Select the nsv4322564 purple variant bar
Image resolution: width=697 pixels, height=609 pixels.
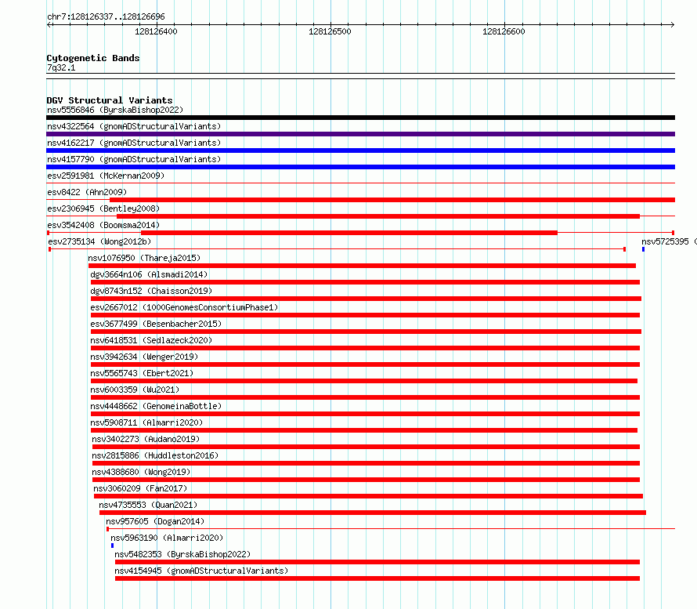point(360,134)
